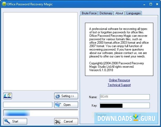
Task: Open the Technical Support link
Action: coord(119,85)
